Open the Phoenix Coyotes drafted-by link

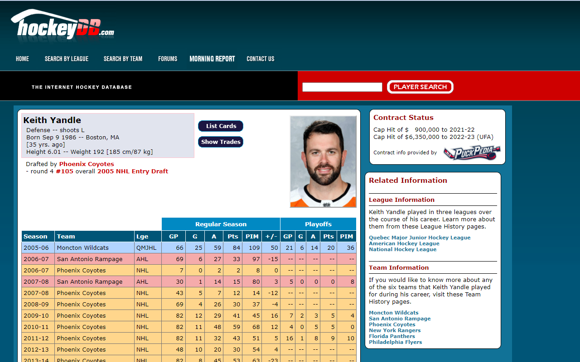click(86, 164)
